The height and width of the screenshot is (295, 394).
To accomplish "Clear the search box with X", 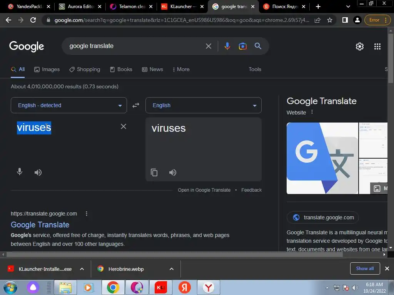I will [208, 46].
